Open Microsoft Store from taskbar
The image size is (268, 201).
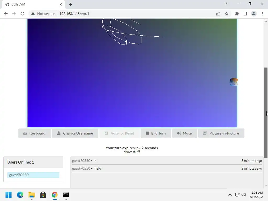coord(43,195)
